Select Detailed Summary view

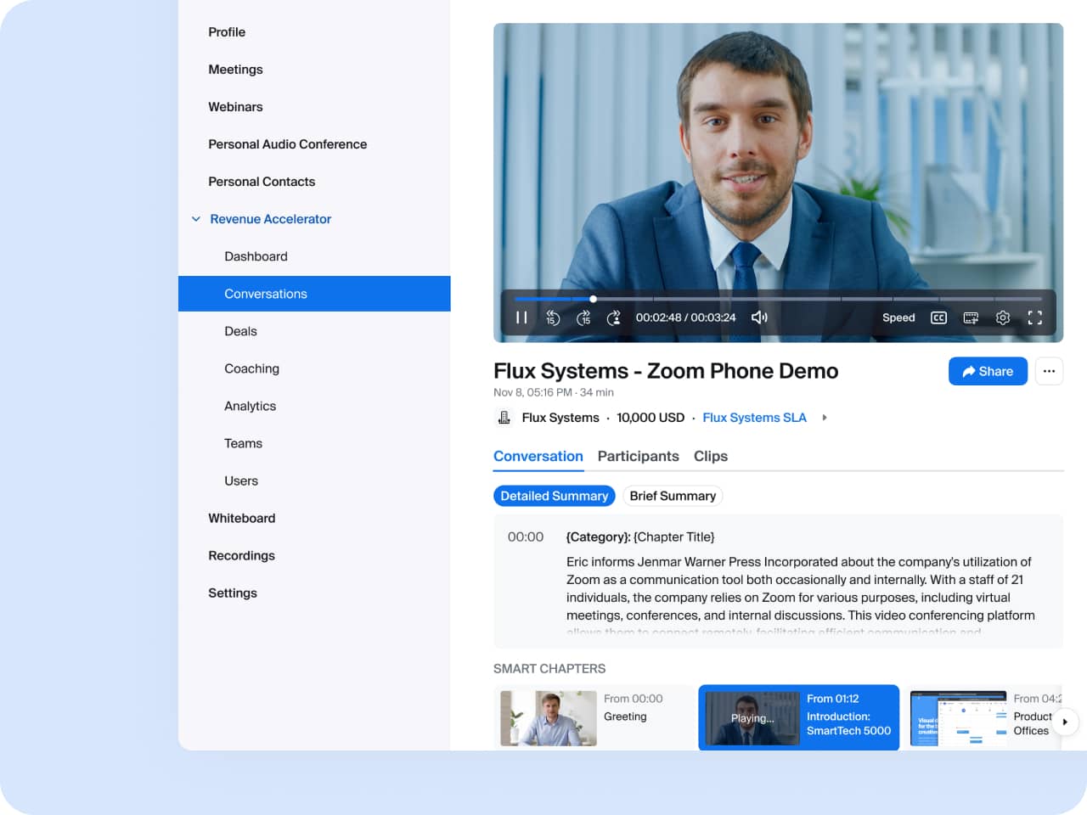coord(554,496)
